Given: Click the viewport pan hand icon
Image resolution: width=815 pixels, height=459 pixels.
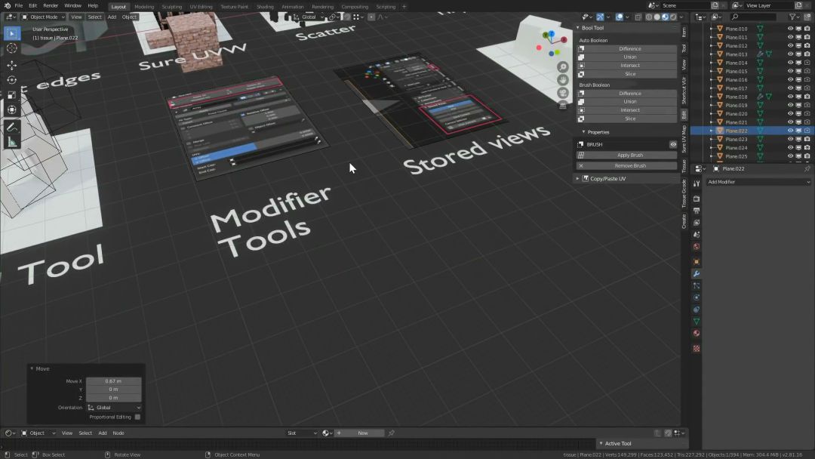Looking at the screenshot, I should click(x=563, y=79).
